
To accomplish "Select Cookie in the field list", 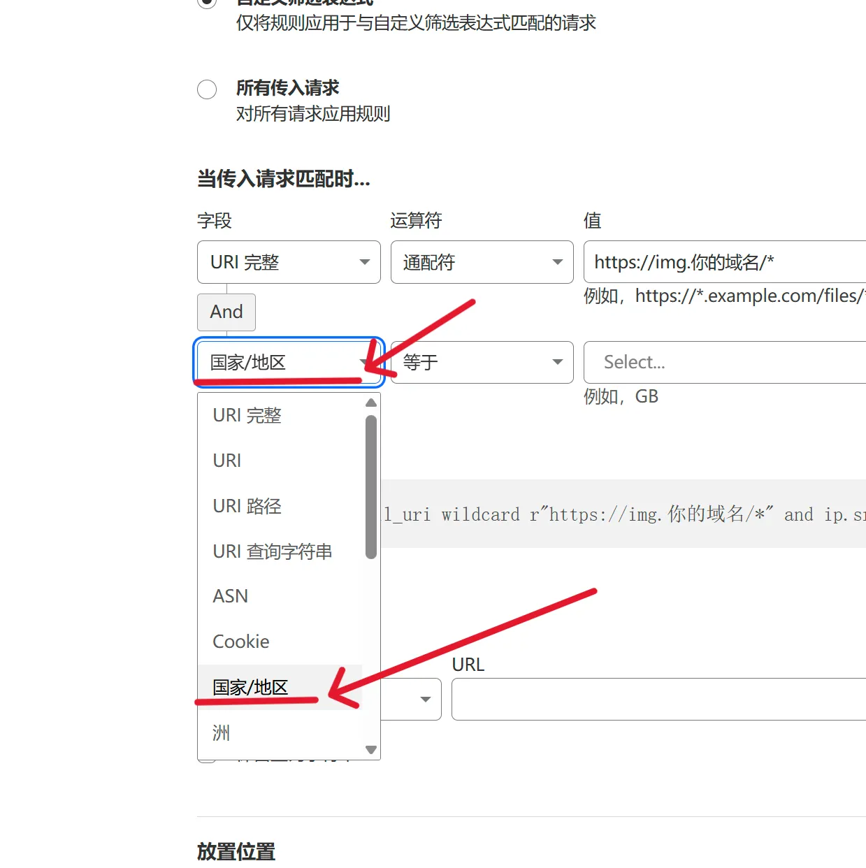I will point(240,642).
